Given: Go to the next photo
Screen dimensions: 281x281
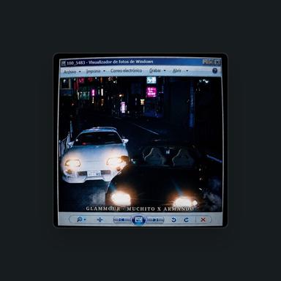Looking at the screenshot, I should click(x=155, y=220).
